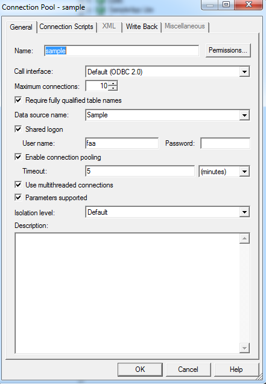Open the Write Back tab
The height and width of the screenshot is (384, 266).
pyautogui.click(x=142, y=27)
